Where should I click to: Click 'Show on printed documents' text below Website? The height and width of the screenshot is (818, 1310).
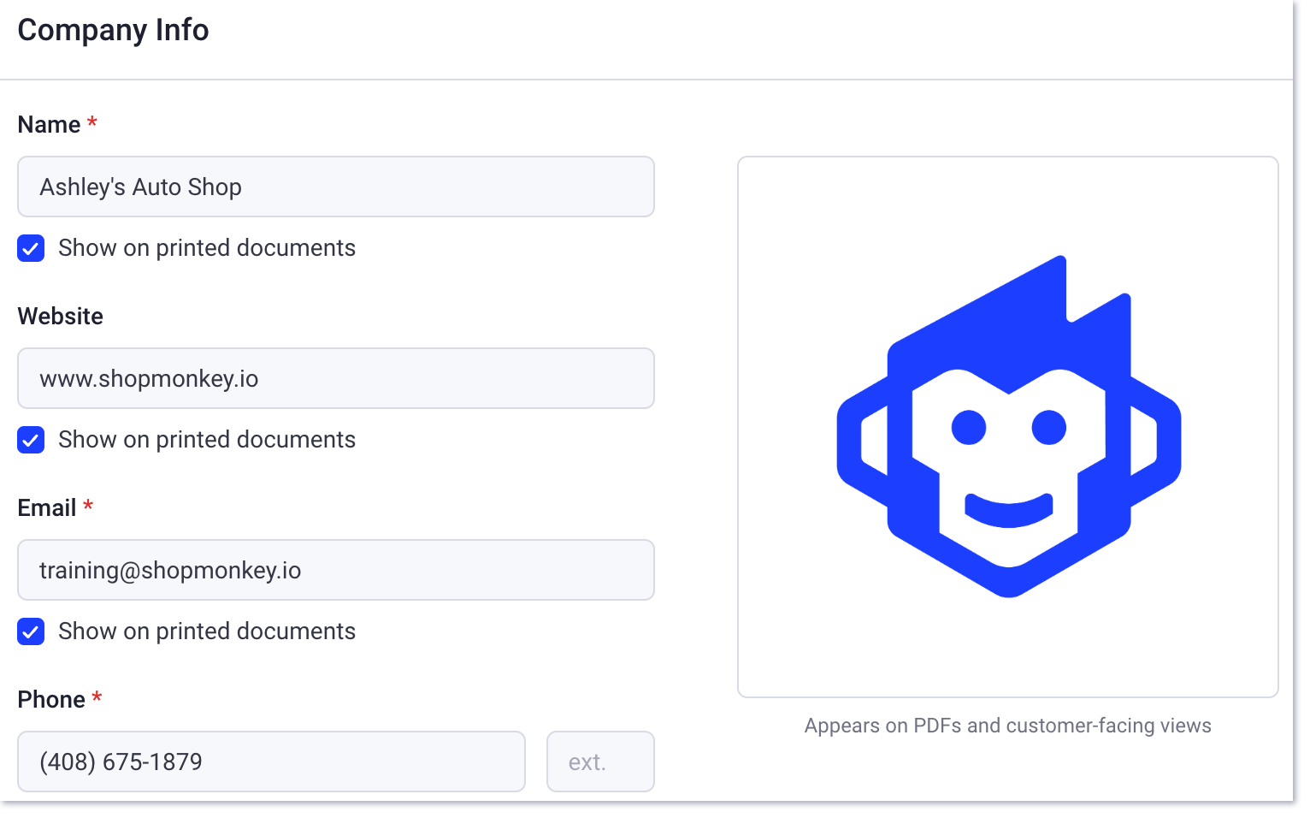207,440
